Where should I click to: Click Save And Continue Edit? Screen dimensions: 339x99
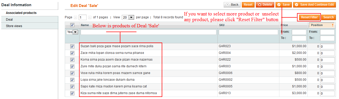tap(314, 5)
